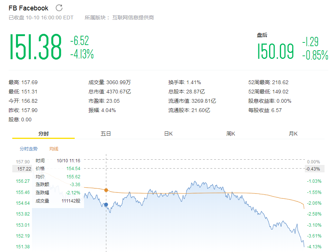Click tooltip 成交量 value 111142股

click(x=71, y=201)
